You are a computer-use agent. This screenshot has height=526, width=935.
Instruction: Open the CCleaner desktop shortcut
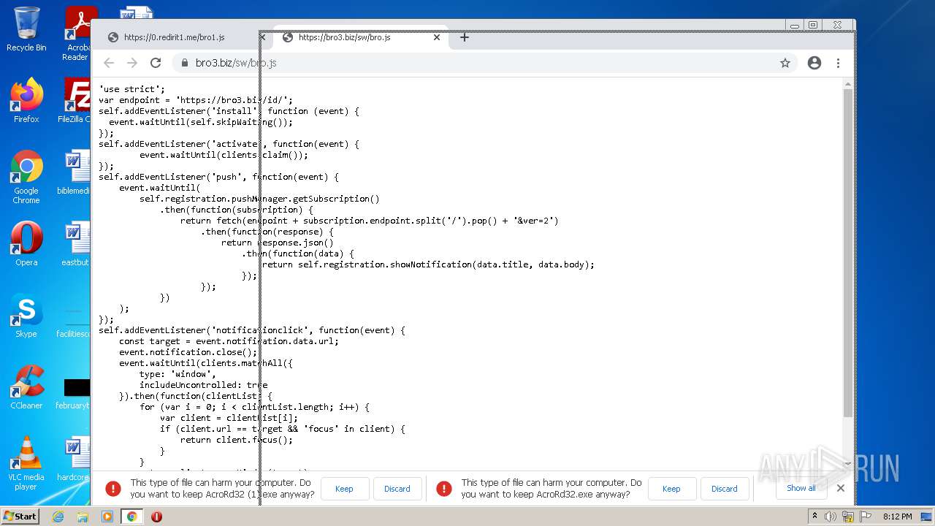click(x=26, y=387)
